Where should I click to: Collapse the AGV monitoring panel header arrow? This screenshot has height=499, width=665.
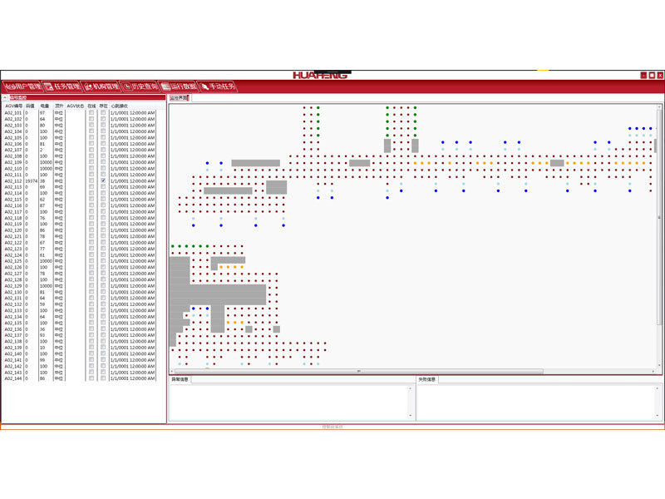pyautogui.click(x=5, y=98)
